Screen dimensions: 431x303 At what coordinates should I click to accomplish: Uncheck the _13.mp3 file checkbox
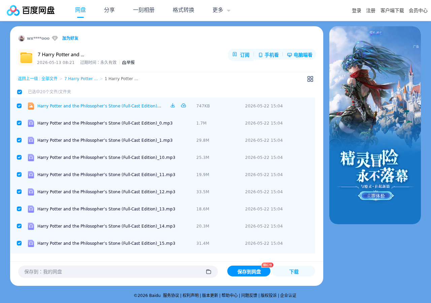coord(19,209)
